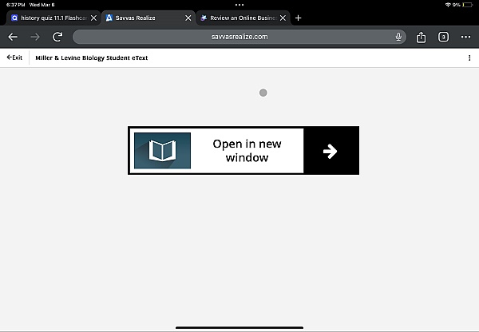Switch to the history quiz 11.1 Flashcards tab
This screenshot has width=479, height=332.
point(49,18)
